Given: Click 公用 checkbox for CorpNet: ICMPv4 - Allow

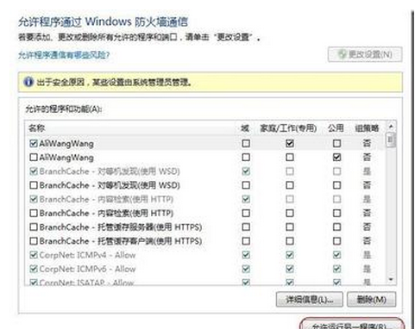Looking at the screenshot, I should coord(336,255).
